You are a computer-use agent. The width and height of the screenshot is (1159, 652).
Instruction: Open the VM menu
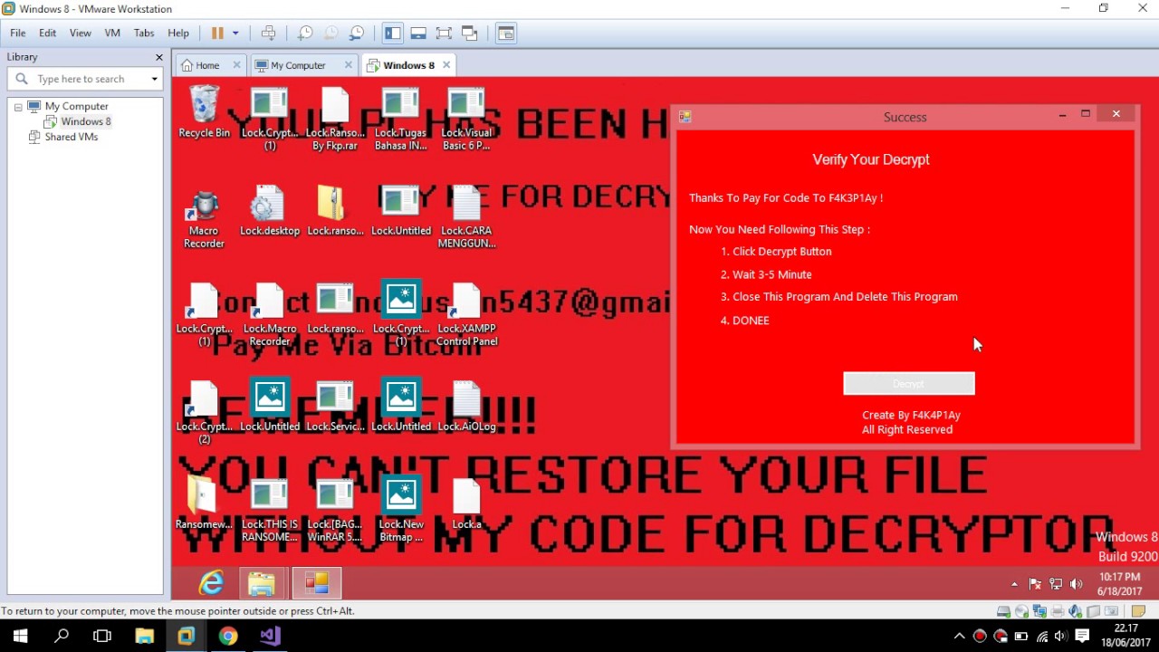click(x=112, y=33)
